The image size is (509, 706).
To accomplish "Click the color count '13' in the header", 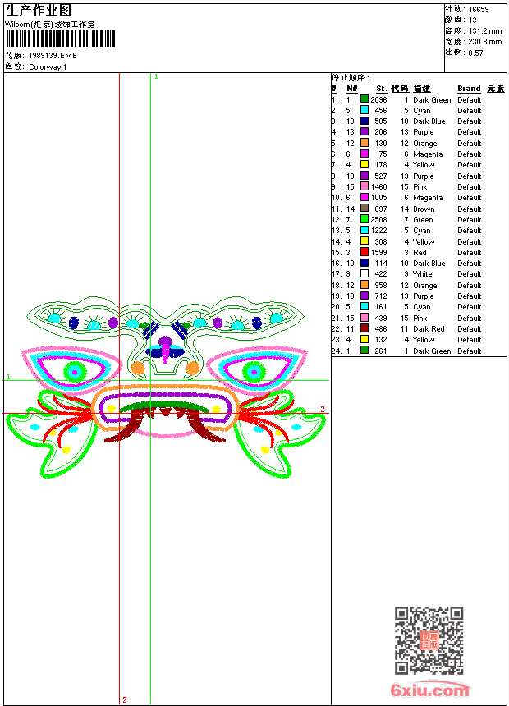I will click(473, 21).
